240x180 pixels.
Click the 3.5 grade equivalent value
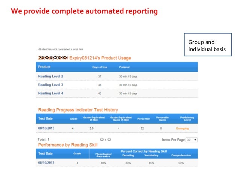[x=91, y=129]
